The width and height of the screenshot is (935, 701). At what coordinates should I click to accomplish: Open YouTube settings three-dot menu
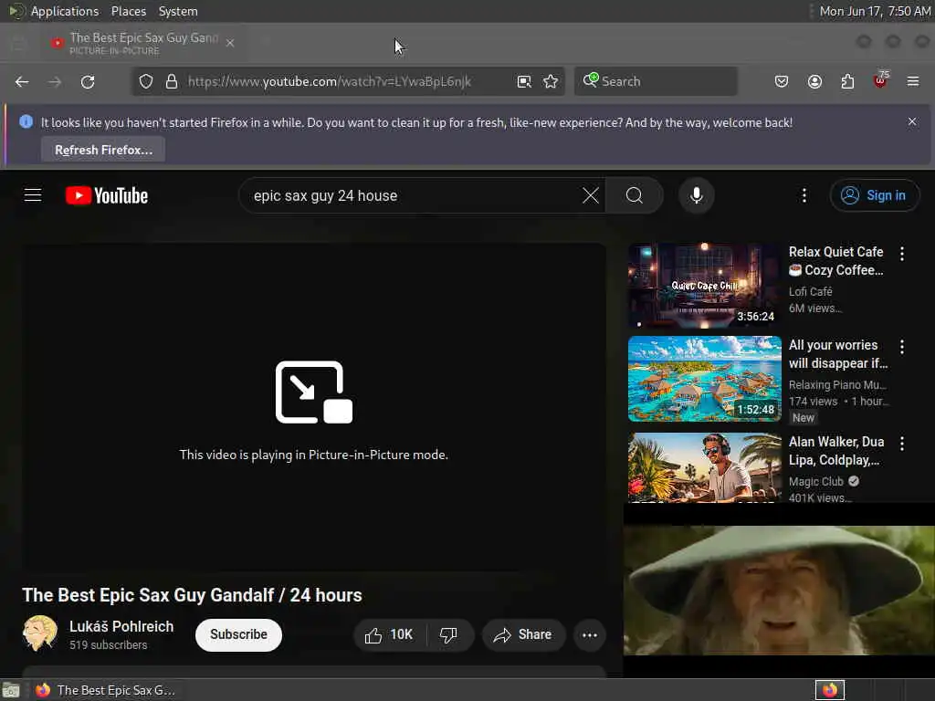(804, 195)
